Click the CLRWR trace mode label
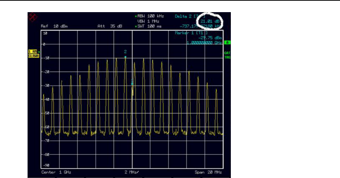The height and width of the screenshot is (178, 340). pos(33,56)
